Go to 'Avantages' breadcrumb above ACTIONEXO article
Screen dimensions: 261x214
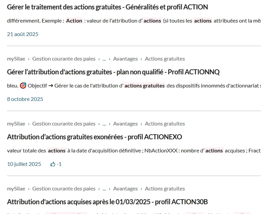125,124
